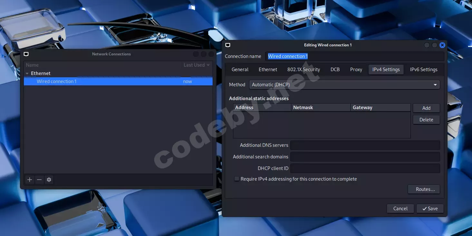
Task: Focus the DHCP client ID field
Action: [x=365, y=168]
